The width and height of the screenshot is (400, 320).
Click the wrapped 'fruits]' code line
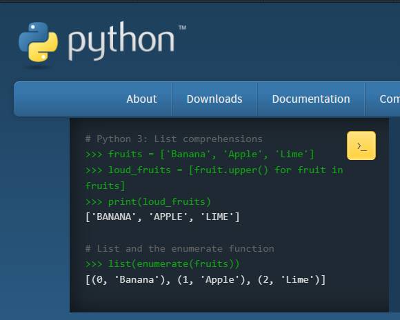(x=105, y=186)
